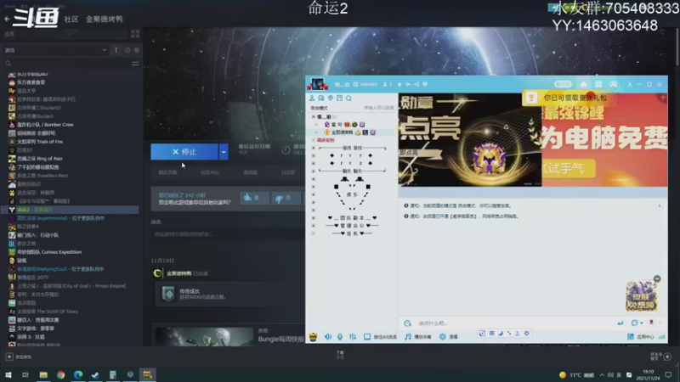
Task: Click the add game plus icon
Action: 9,357
